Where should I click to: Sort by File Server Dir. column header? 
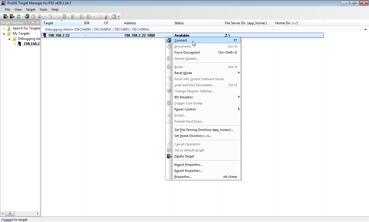coord(248,23)
